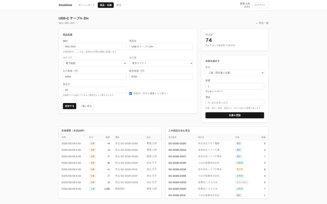Image resolution: width=327 pixels, height=204 pixels.
Task: Click order number SO-2026-0004
Action: [177, 150]
